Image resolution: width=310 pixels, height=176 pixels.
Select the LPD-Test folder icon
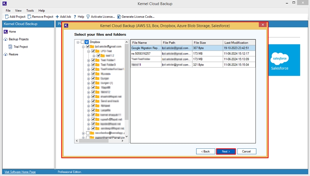coord(97,51)
